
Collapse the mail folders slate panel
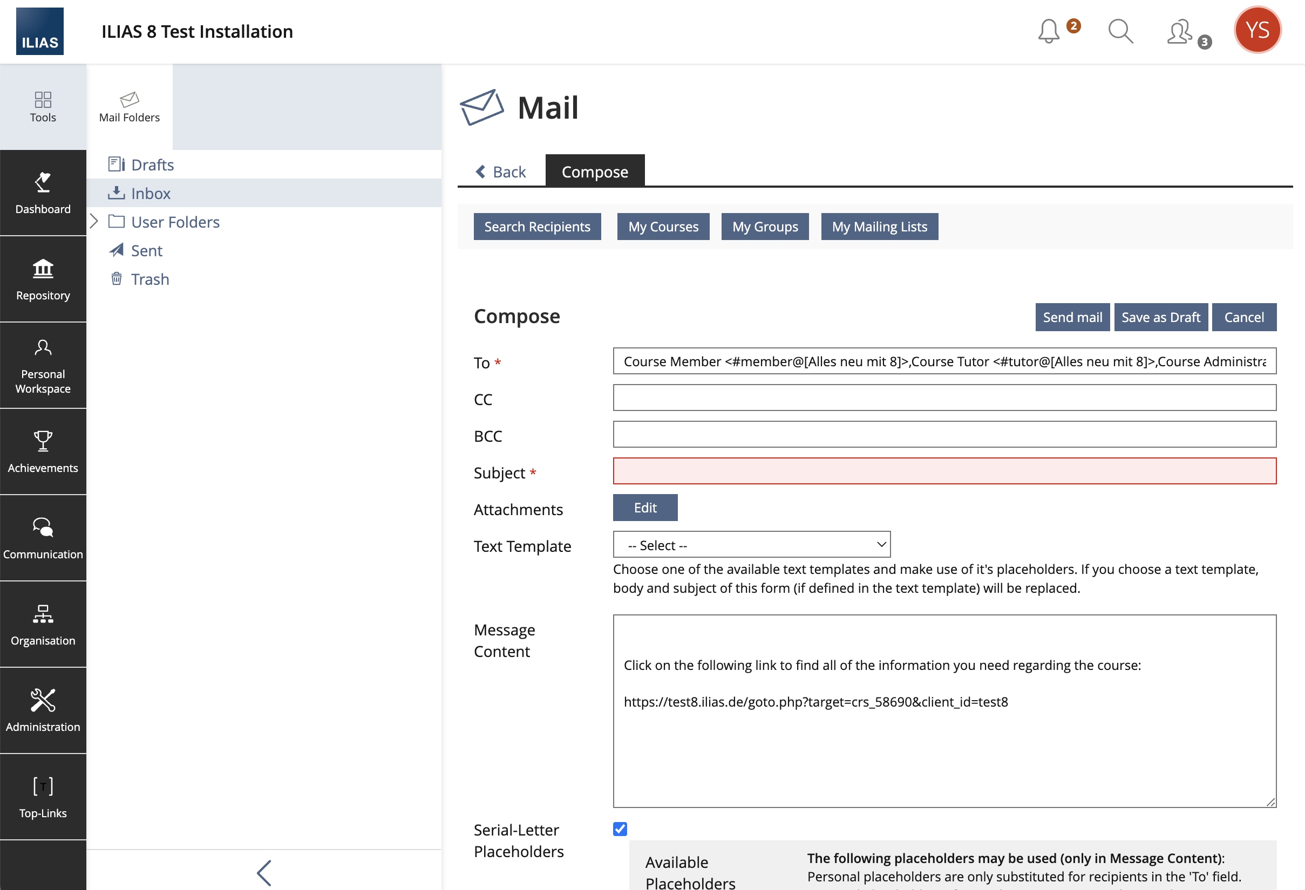[x=264, y=873]
